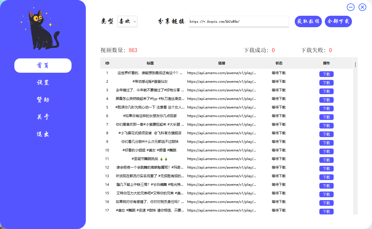Download row 11 圣诞节舞蹈挑战 video
The width and height of the screenshot is (372, 229).
point(327,160)
